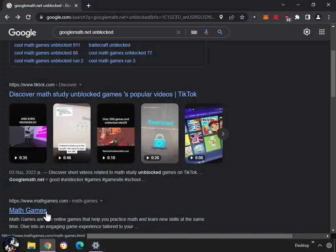Play the 0:46 TikTok video
336x252 pixels.
click(x=72, y=133)
